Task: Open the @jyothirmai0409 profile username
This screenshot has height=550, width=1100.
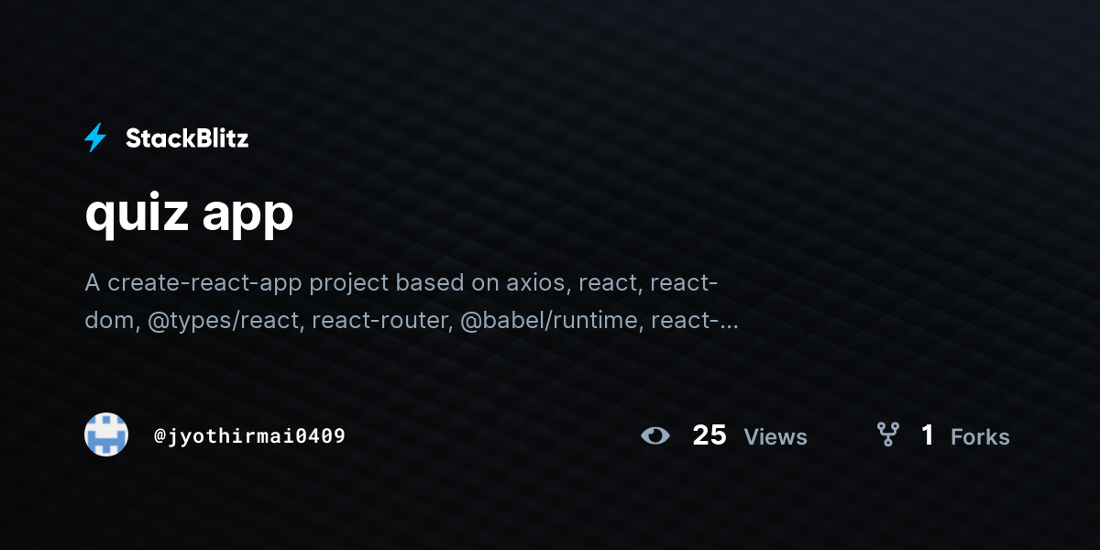Action: (x=249, y=435)
